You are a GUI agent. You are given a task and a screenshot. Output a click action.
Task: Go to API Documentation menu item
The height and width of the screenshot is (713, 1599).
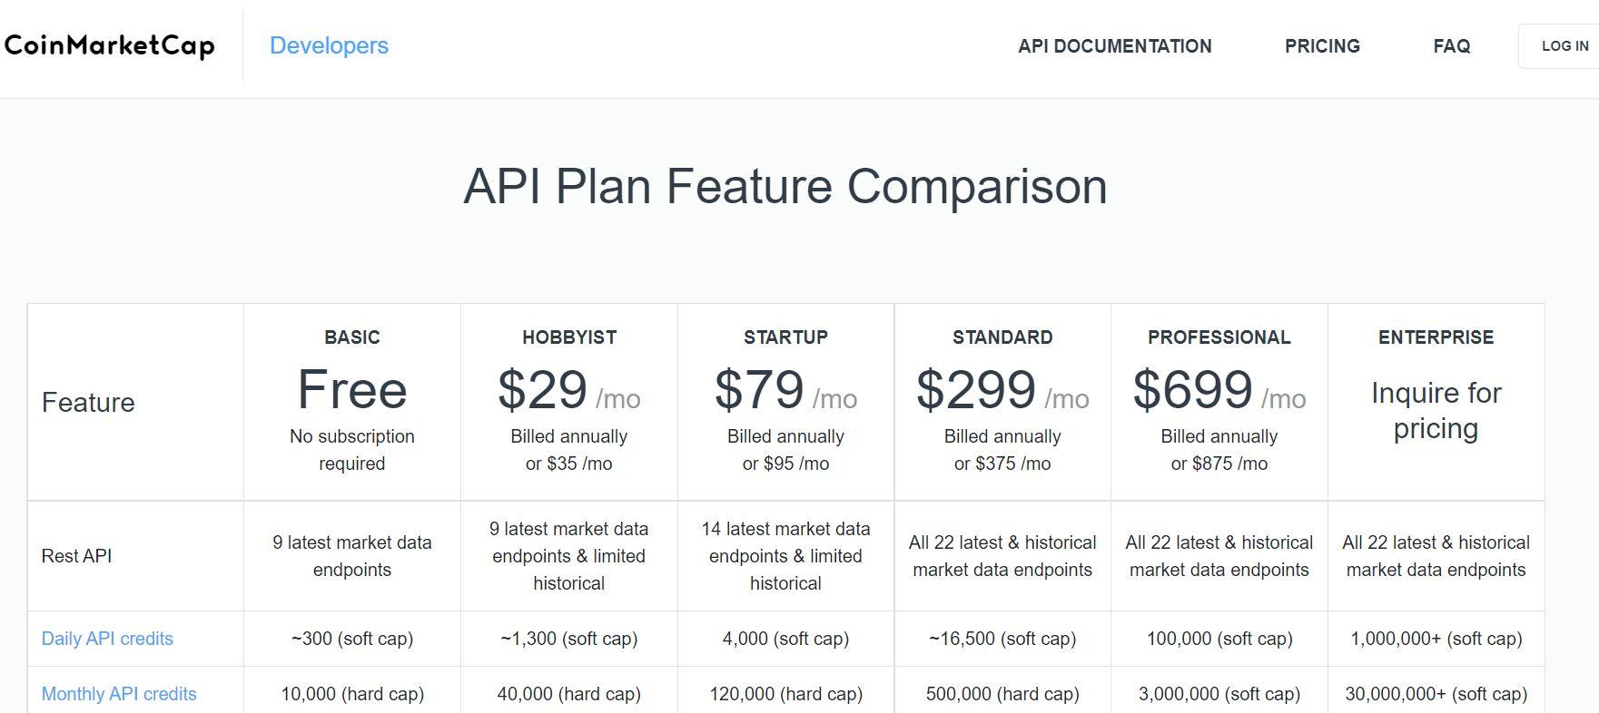click(x=1114, y=46)
